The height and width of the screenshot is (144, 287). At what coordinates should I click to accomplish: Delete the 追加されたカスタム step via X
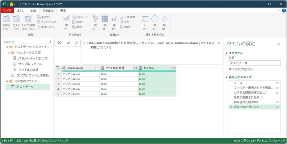tap(231, 107)
